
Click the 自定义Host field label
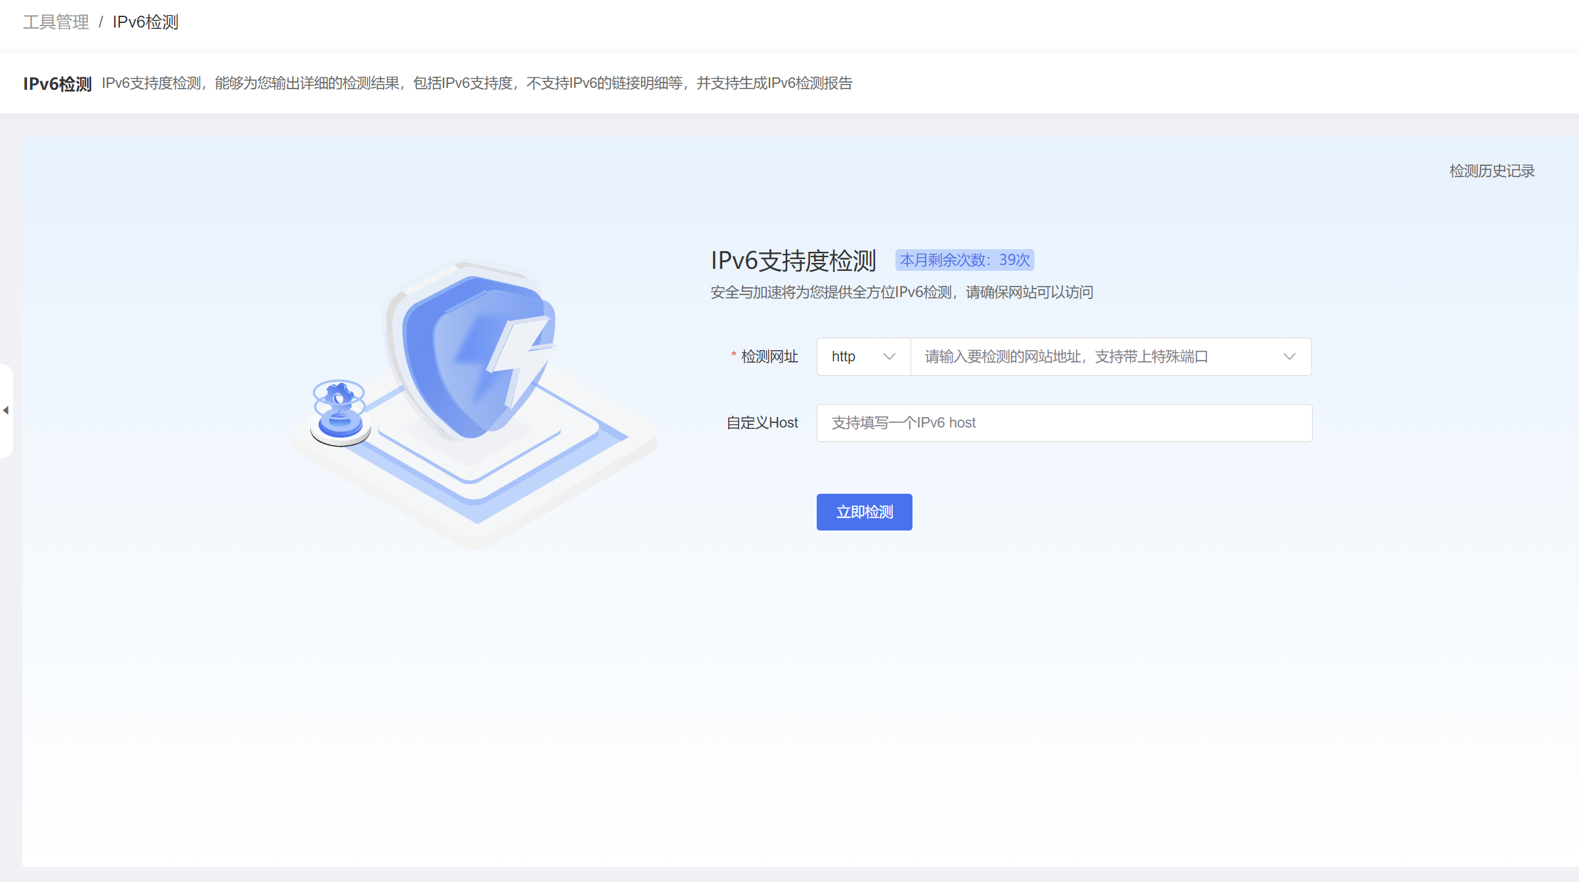(x=762, y=423)
